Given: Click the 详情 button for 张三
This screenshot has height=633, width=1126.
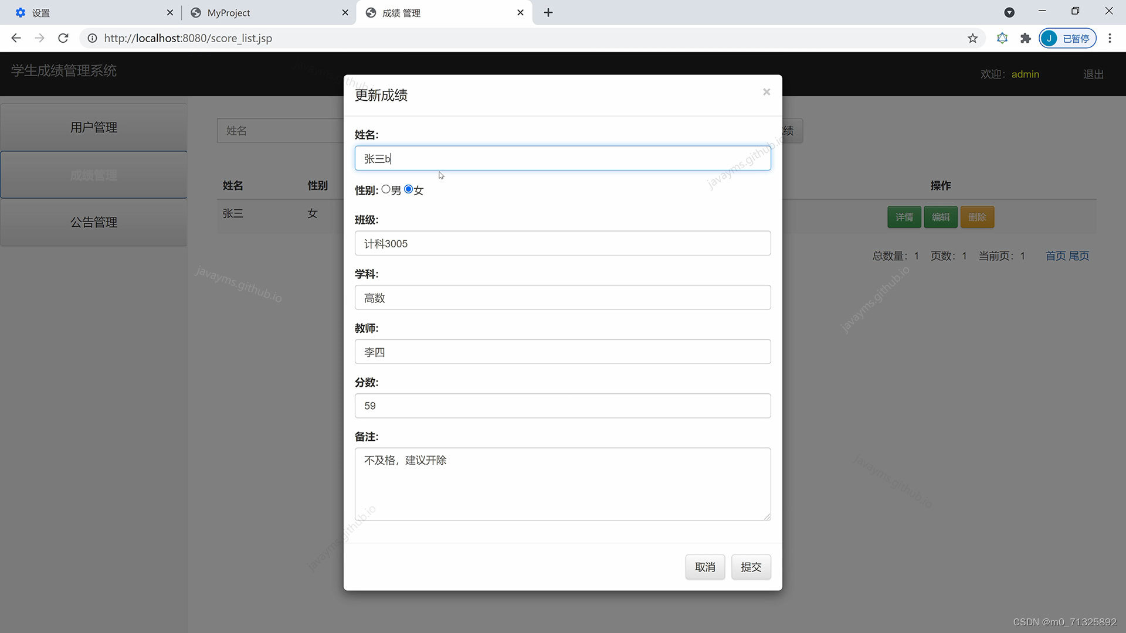Looking at the screenshot, I should (x=904, y=217).
